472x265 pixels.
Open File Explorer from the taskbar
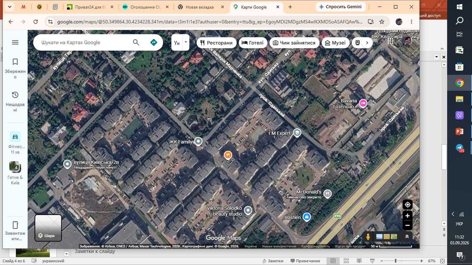(x=459, y=99)
